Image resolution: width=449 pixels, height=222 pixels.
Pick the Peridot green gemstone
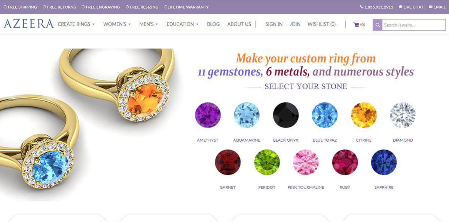click(x=267, y=162)
